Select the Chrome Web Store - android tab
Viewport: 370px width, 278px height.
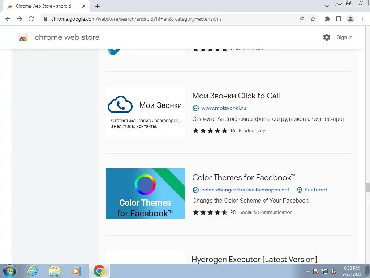(x=46, y=6)
